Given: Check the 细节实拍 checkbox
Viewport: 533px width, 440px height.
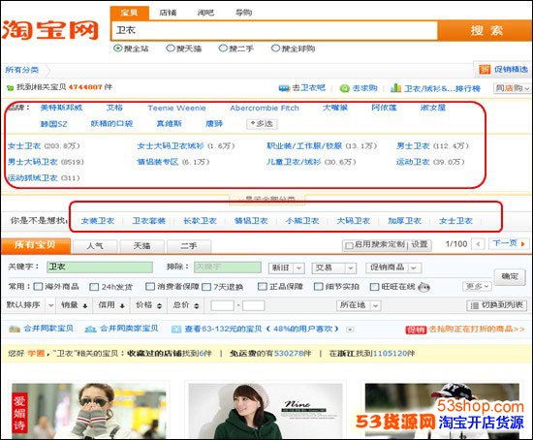Looking at the screenshot, I should point(318,286).
